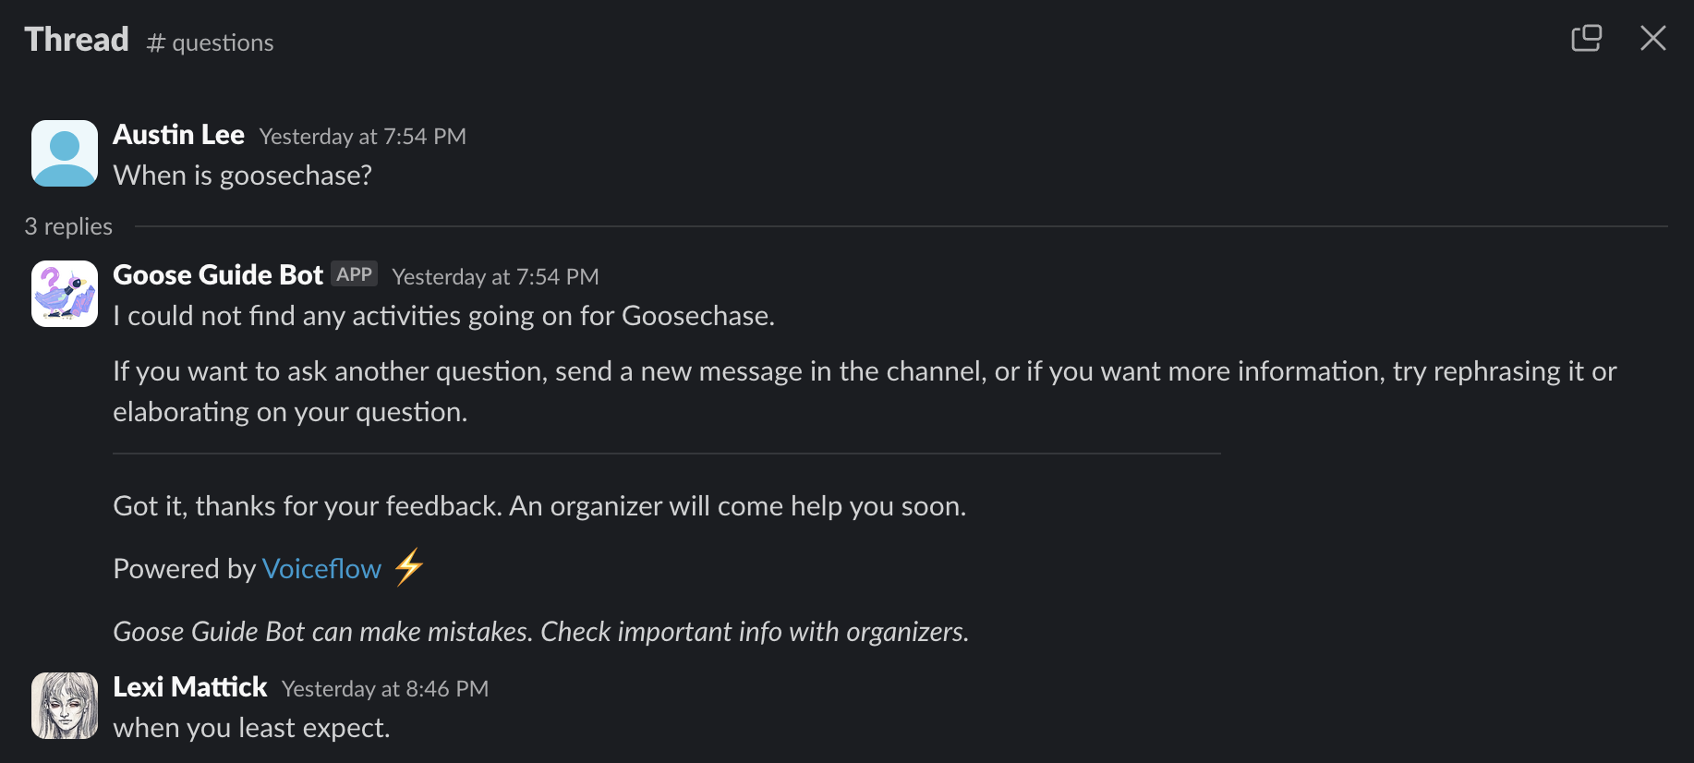Click the APP badge beside the bot name
The height and width of the screenshot is (763, 1694).
(x=354, y=274)
